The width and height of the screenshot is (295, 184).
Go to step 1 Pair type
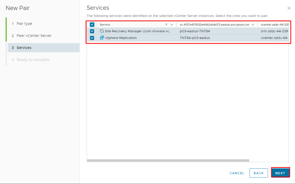(x=24, y=24)
